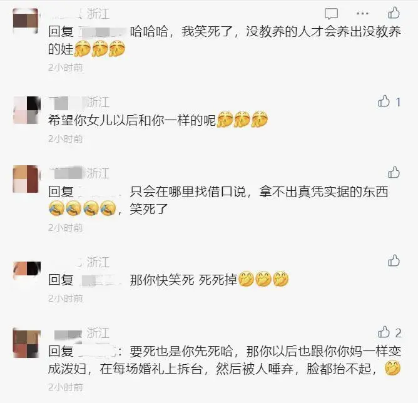Viewport: 418px width, 403px height.
Task: Like the comment 那你快笑死 死死掉
Action: point(394,261)
